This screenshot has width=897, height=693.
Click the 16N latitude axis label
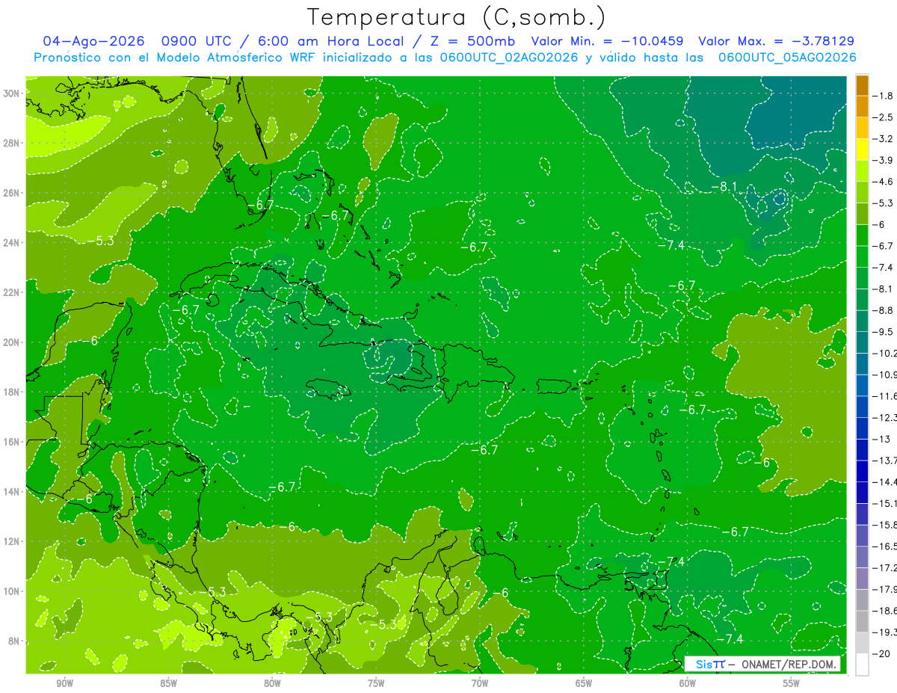coord(12,442)
